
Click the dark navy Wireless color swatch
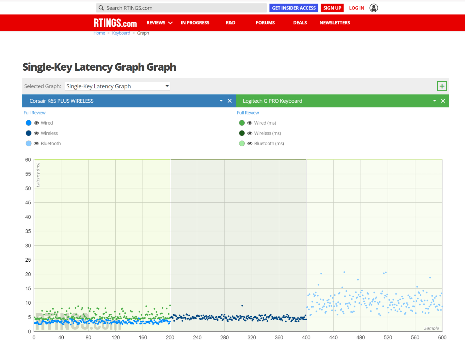[x=28, y=133]
